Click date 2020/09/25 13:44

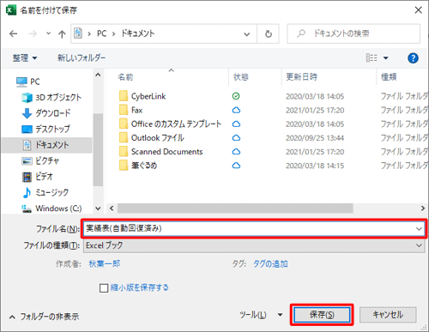(x=315, y=138)
